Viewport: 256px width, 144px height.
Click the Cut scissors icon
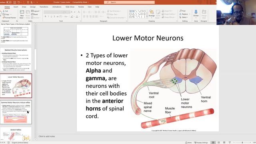(x=4, y=11)
